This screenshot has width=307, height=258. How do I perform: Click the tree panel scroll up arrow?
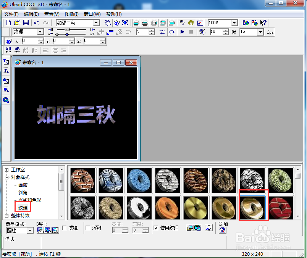[61, 169]
